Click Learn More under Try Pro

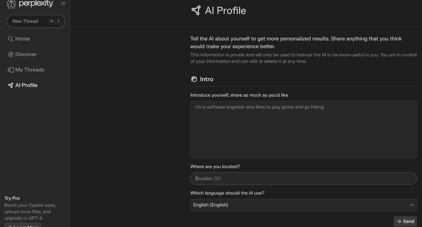click(x=23, y=225)
